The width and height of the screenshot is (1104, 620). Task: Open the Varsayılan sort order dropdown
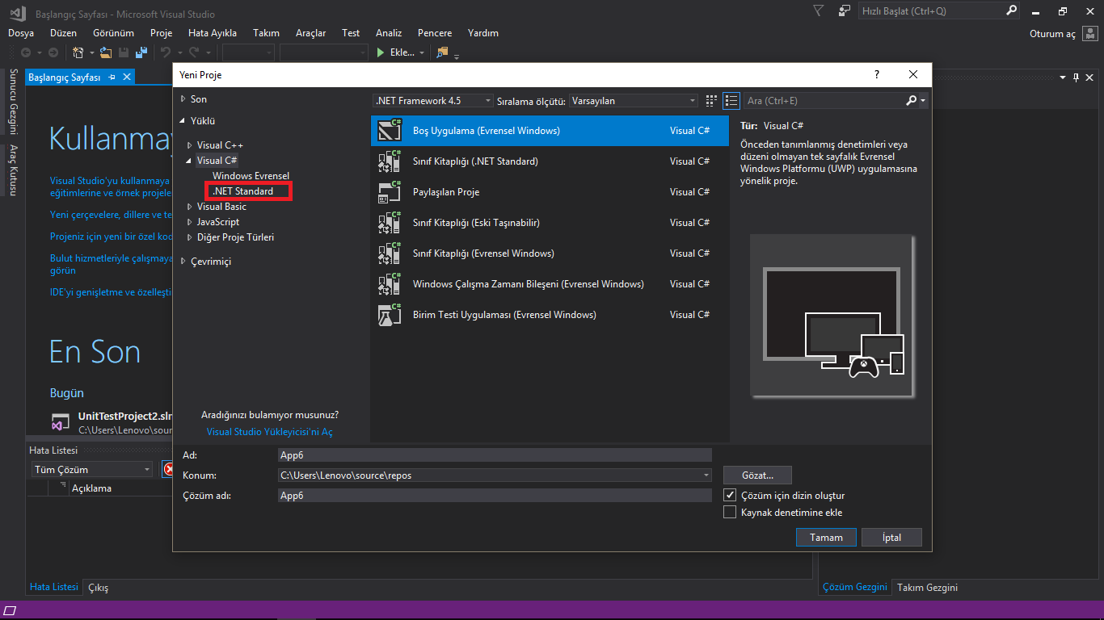coord(634,101)
